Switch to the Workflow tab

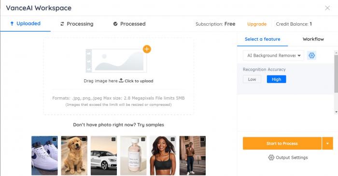click(x=313, y=39)
